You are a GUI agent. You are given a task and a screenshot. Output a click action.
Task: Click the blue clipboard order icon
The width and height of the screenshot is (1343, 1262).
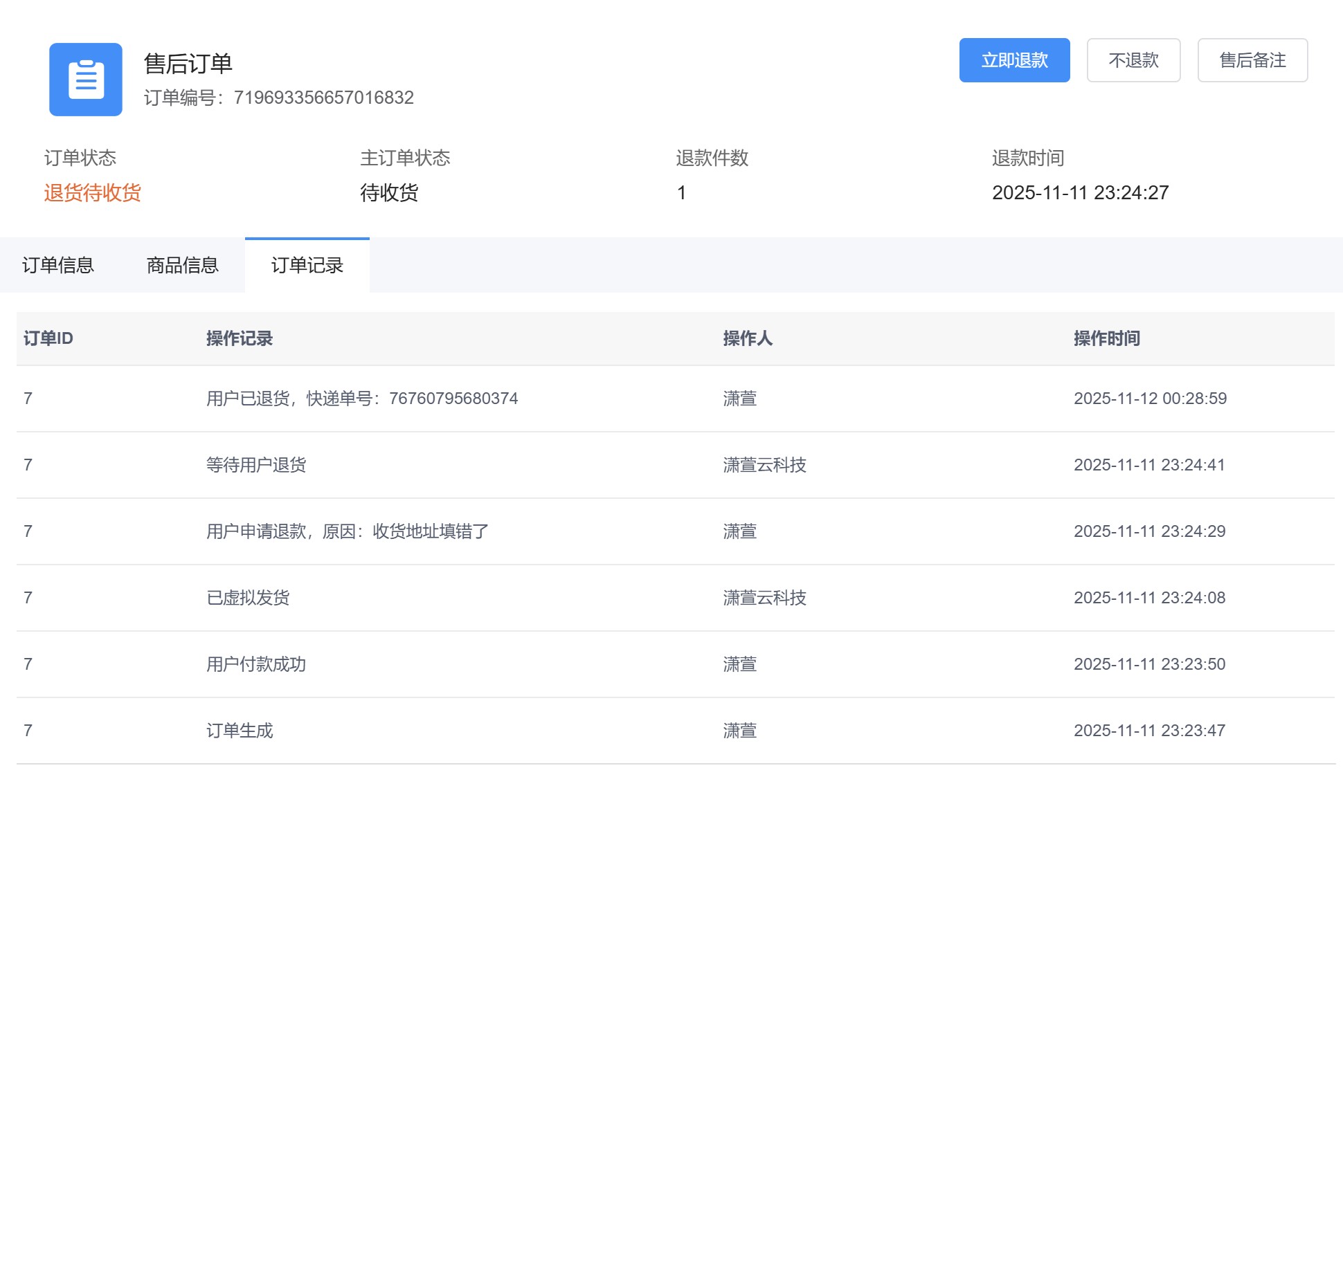pos(85,80)
